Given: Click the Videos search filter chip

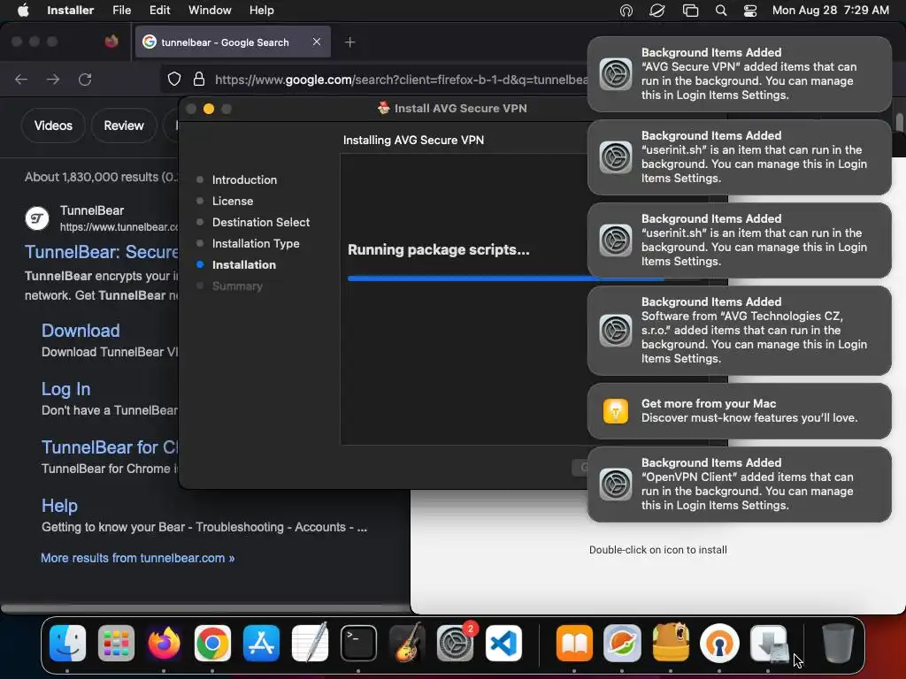Looking at the screenshot, I should coord(53,126).
